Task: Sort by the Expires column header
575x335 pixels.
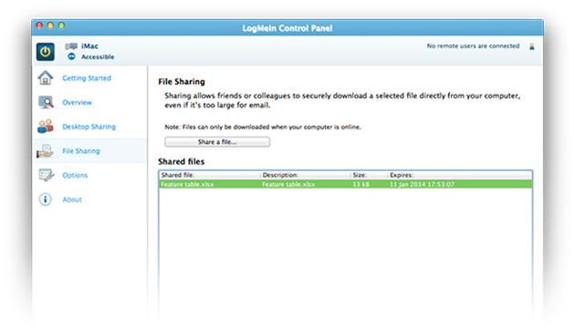Action: [459, 175]
